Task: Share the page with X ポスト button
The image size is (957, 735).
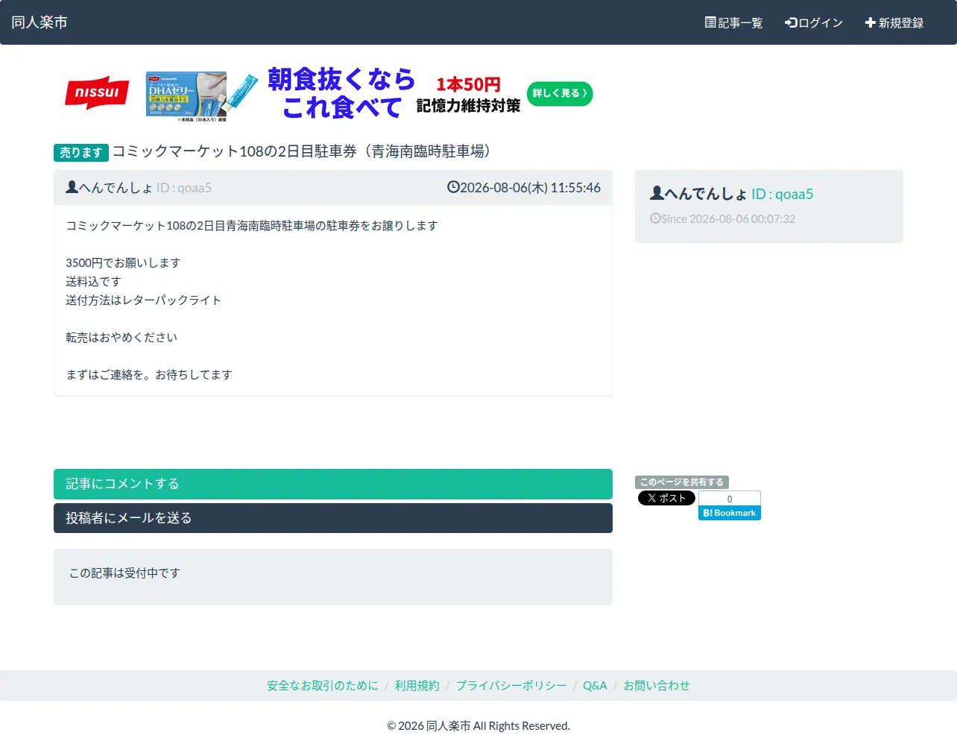Action: 666,498
